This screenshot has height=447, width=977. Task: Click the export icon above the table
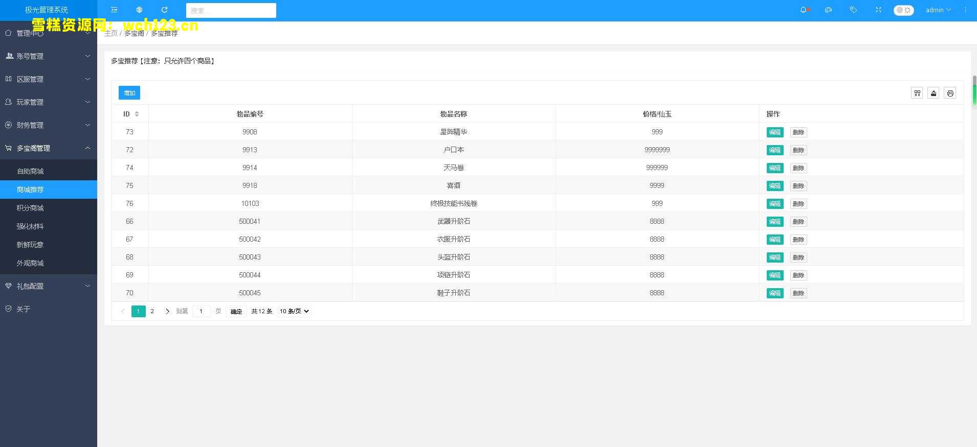click(x=934, y=93)
